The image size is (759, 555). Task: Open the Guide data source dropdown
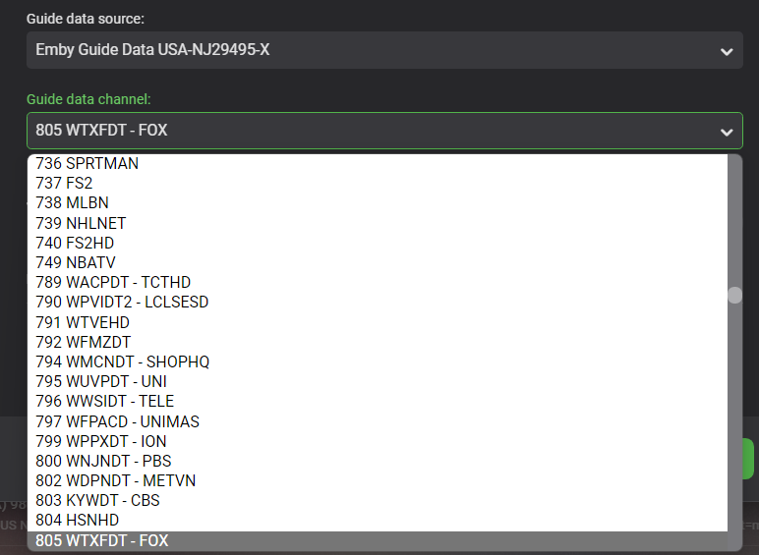click(x=384, y=50)
